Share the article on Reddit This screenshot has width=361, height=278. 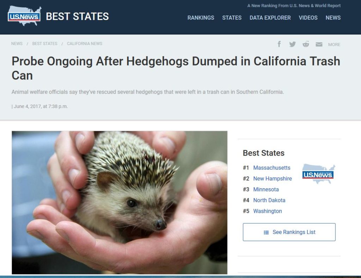click(306, 44)
